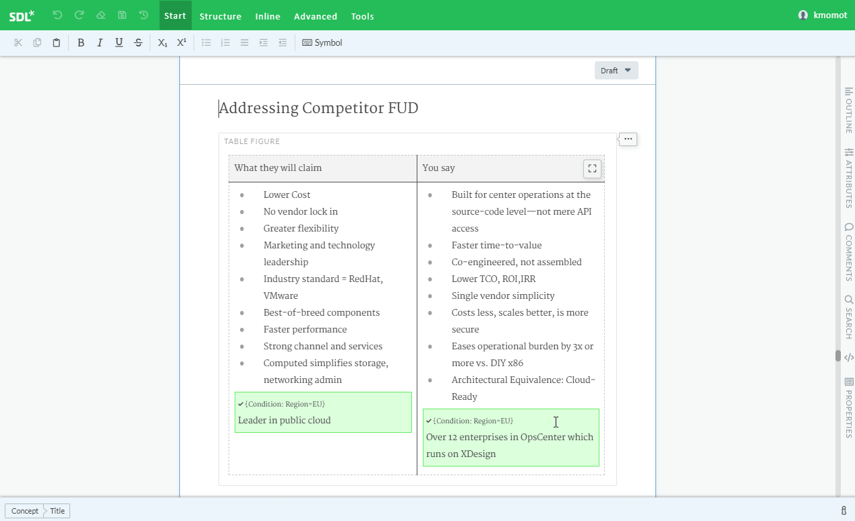Switch to the Advanced tab
Image resolution: width=855 pixels, height=521 pixels.
[316, 16]
